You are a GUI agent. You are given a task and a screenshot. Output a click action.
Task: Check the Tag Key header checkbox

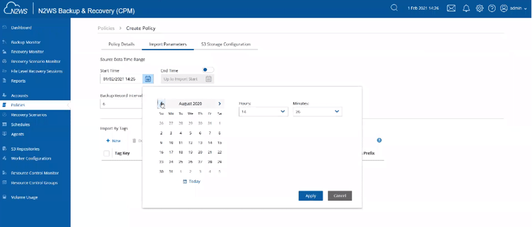pos(107,153)
